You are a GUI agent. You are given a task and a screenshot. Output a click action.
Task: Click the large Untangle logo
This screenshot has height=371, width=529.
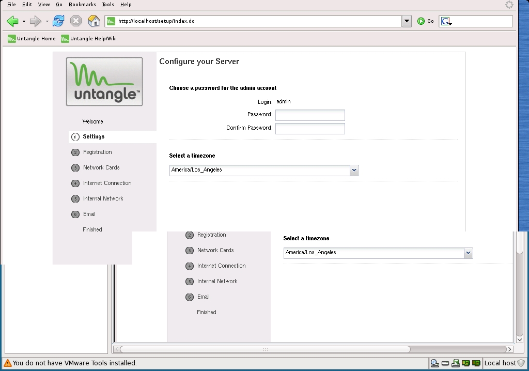point(104,81)
